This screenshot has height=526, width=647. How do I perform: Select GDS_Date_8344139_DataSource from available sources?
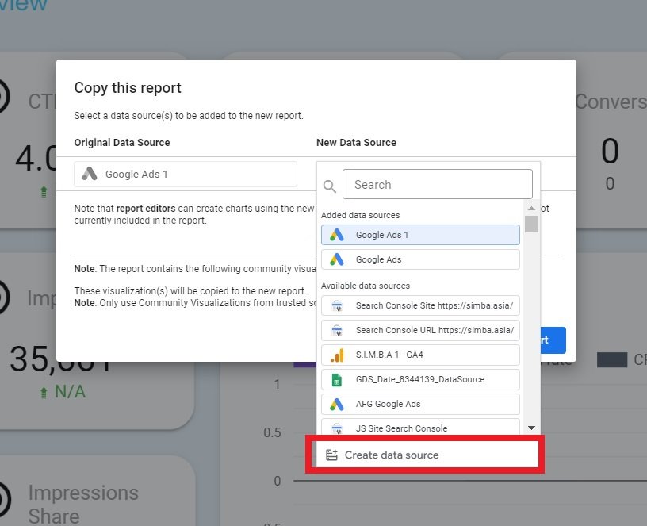(420, 379)
